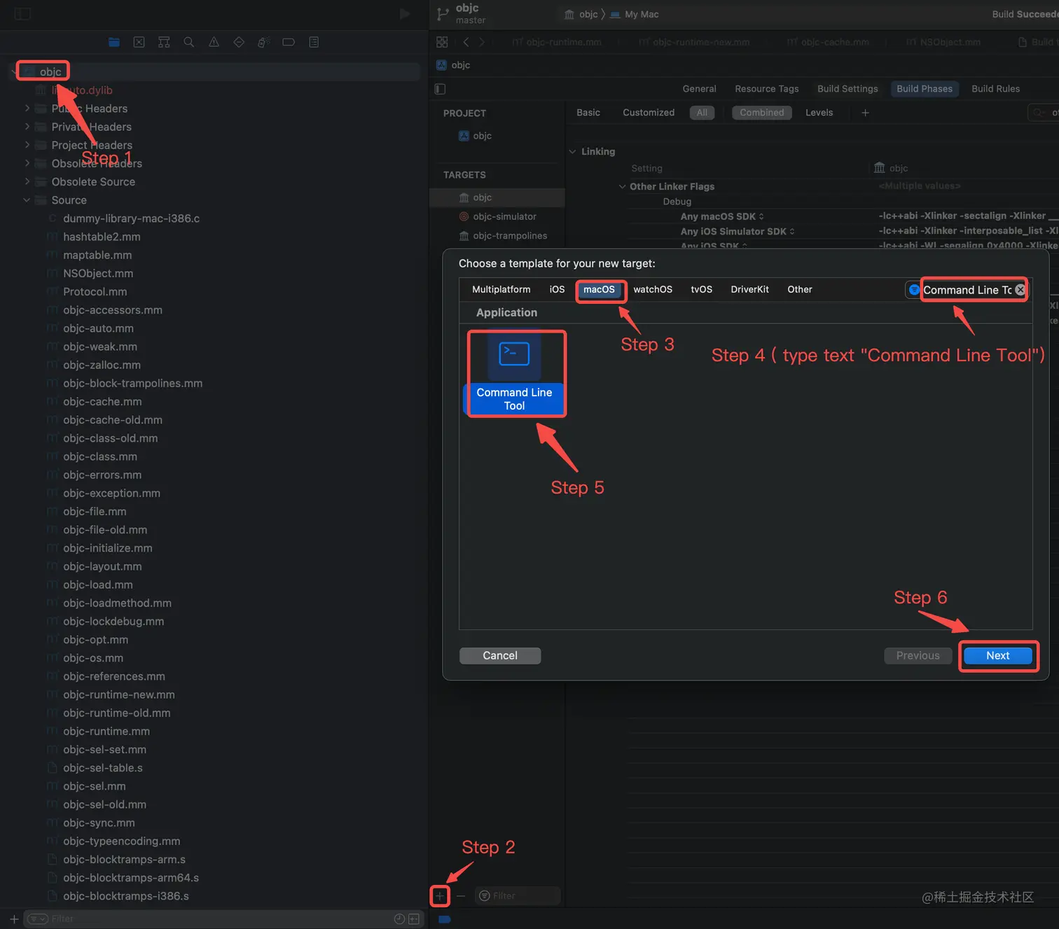The width and height of the screenshot is (1059, 929).
Task: Select the All settings filter
Action: click(x=702, y=113)
